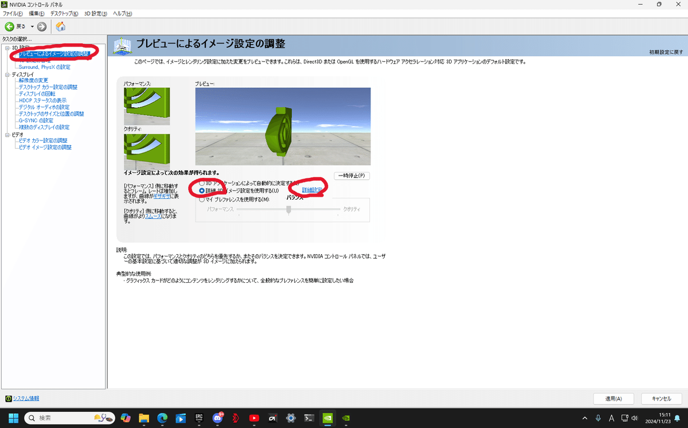Click the performance-quality balance slider handle
This screenshot has height=428, width=688.
coord(289,210)
